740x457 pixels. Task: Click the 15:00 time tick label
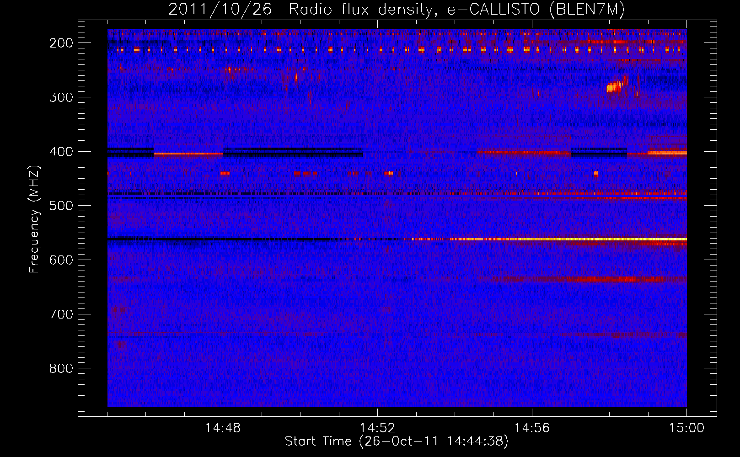click(x=686, y=428)
